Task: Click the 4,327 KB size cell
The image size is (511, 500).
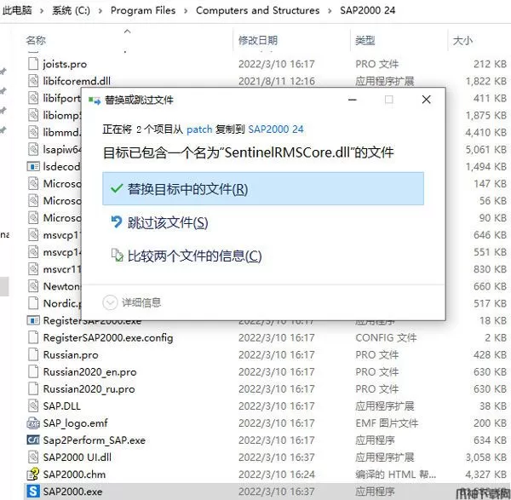Action: [x=486, y=474]
